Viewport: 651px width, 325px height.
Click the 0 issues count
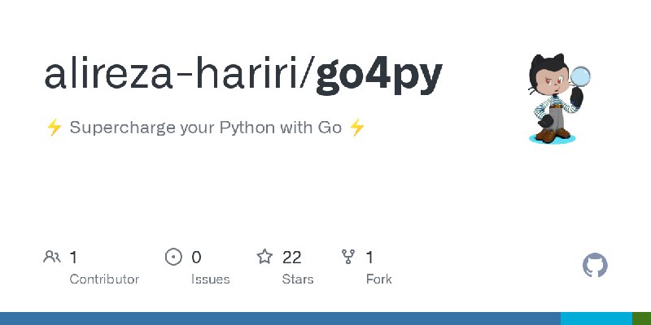coord(196,258)
